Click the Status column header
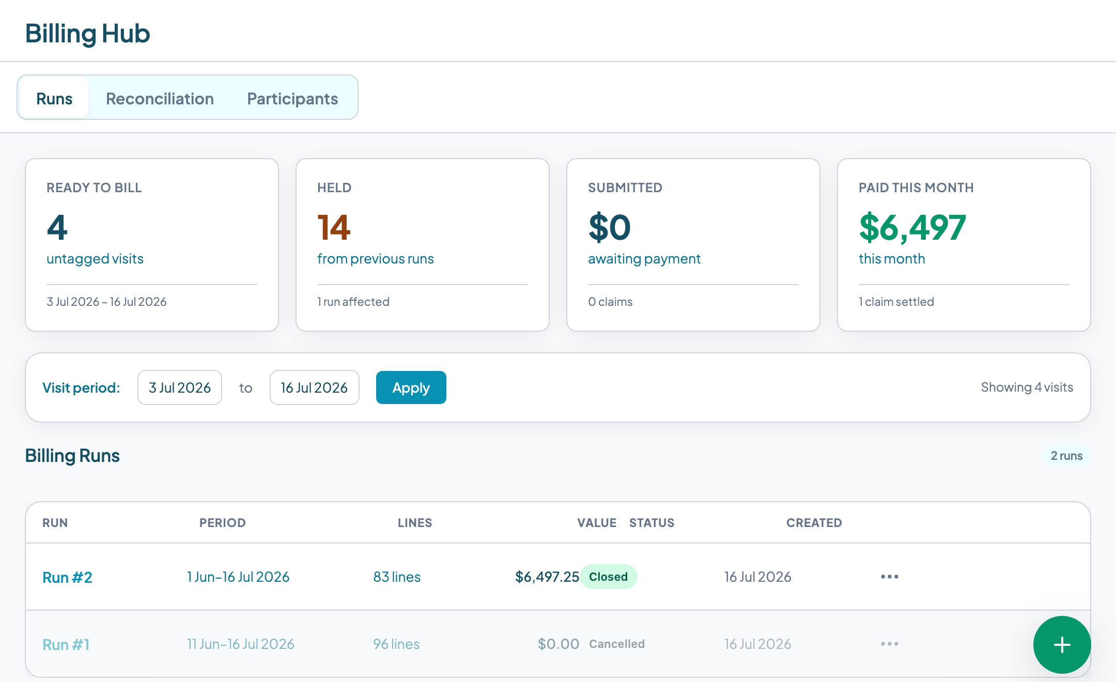The height and width of the screenshot is (682, 1116). (652, 523)
